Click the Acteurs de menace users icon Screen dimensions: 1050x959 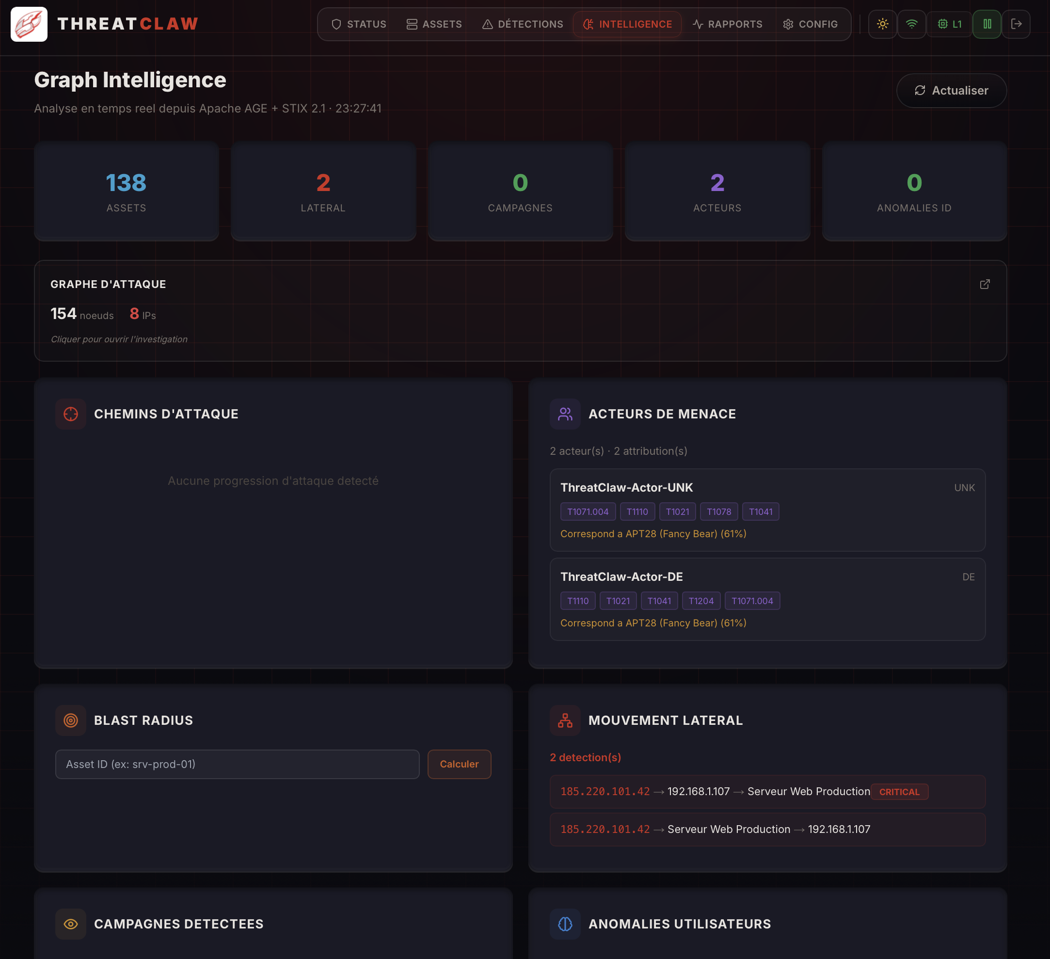(565, 414)
